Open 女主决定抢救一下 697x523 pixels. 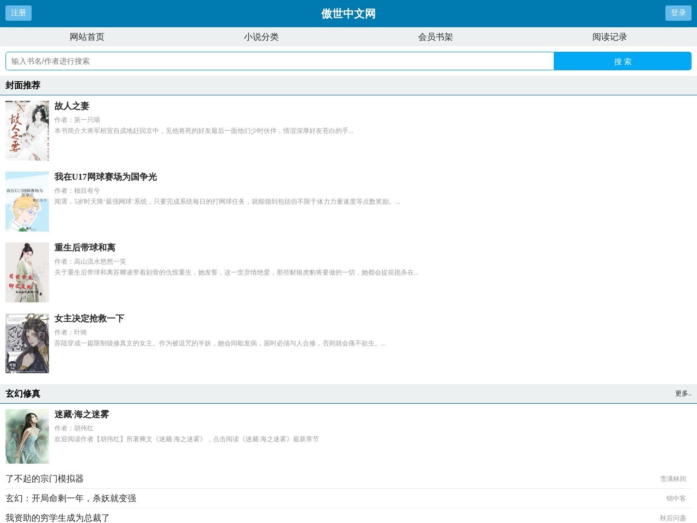tap(89, 318)
